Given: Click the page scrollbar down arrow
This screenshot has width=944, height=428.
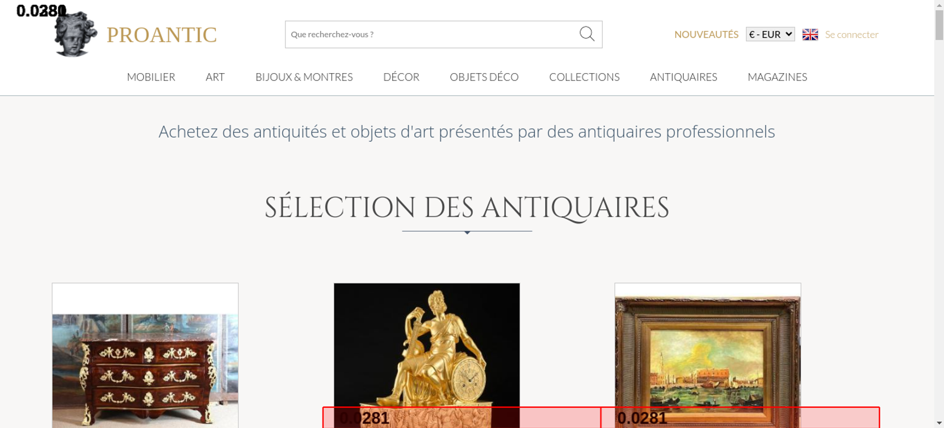Looking at the screenshot, I should pyautogui.click(x=939, y=423).
